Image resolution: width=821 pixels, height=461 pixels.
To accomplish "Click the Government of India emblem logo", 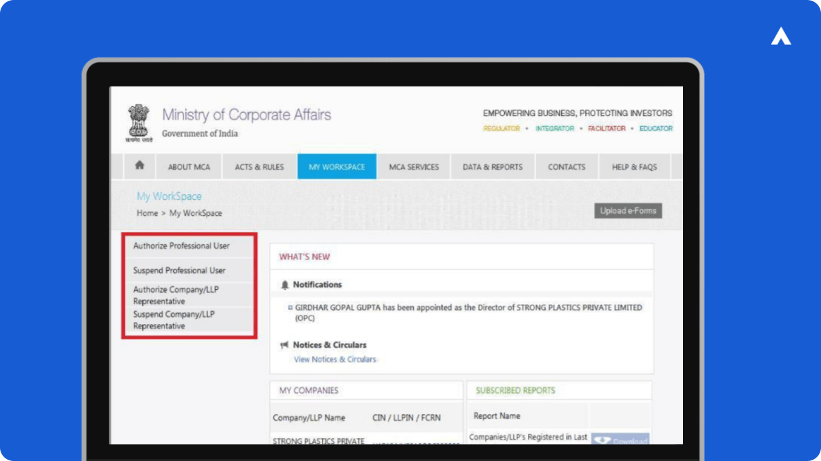I will click(x=139, y=123).
